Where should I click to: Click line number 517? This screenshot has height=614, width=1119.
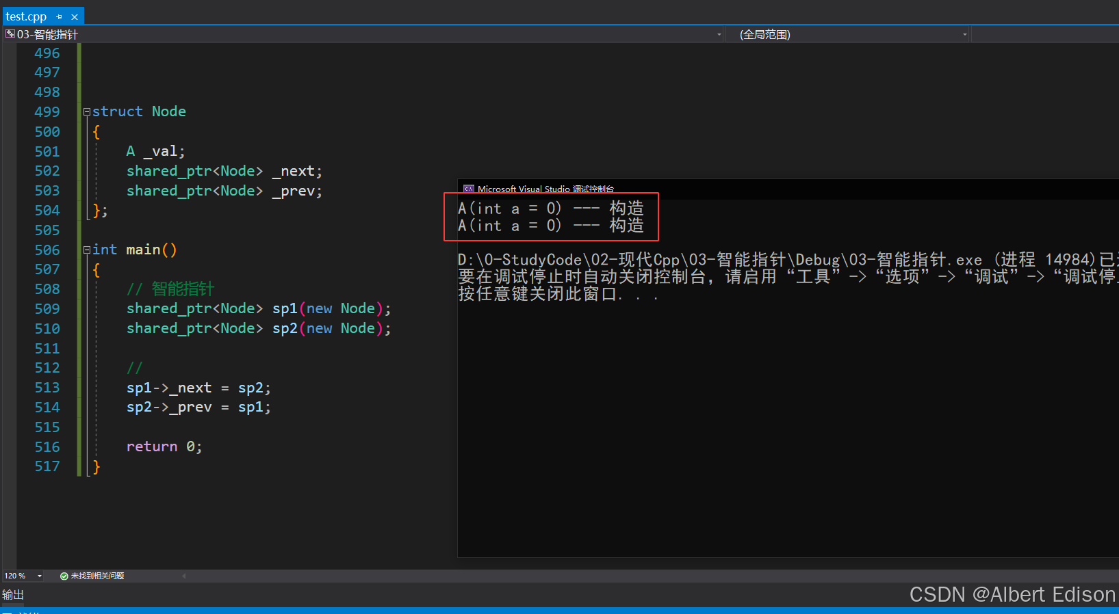point(47,466)
